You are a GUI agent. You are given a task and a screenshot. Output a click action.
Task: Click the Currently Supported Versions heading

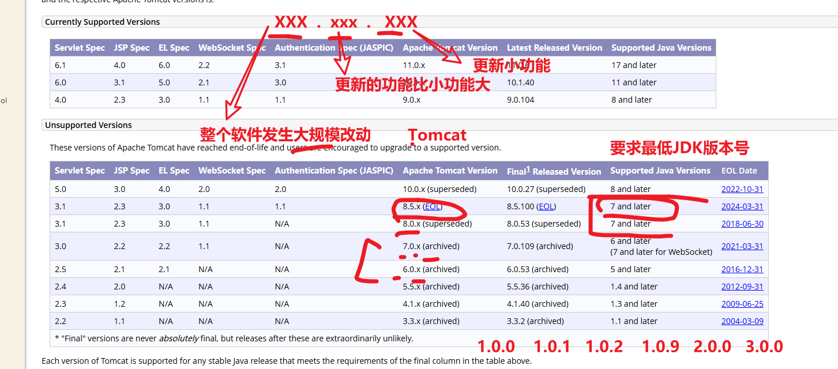coord(103,22)
